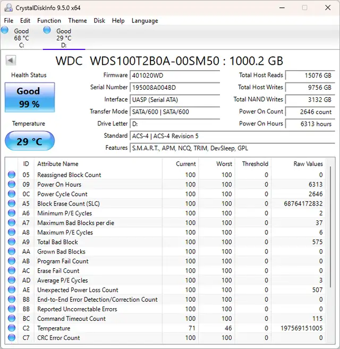Click status orb for CRC Error Count
The width and height of the screenshot is (340, 349).
coord(12,337)
